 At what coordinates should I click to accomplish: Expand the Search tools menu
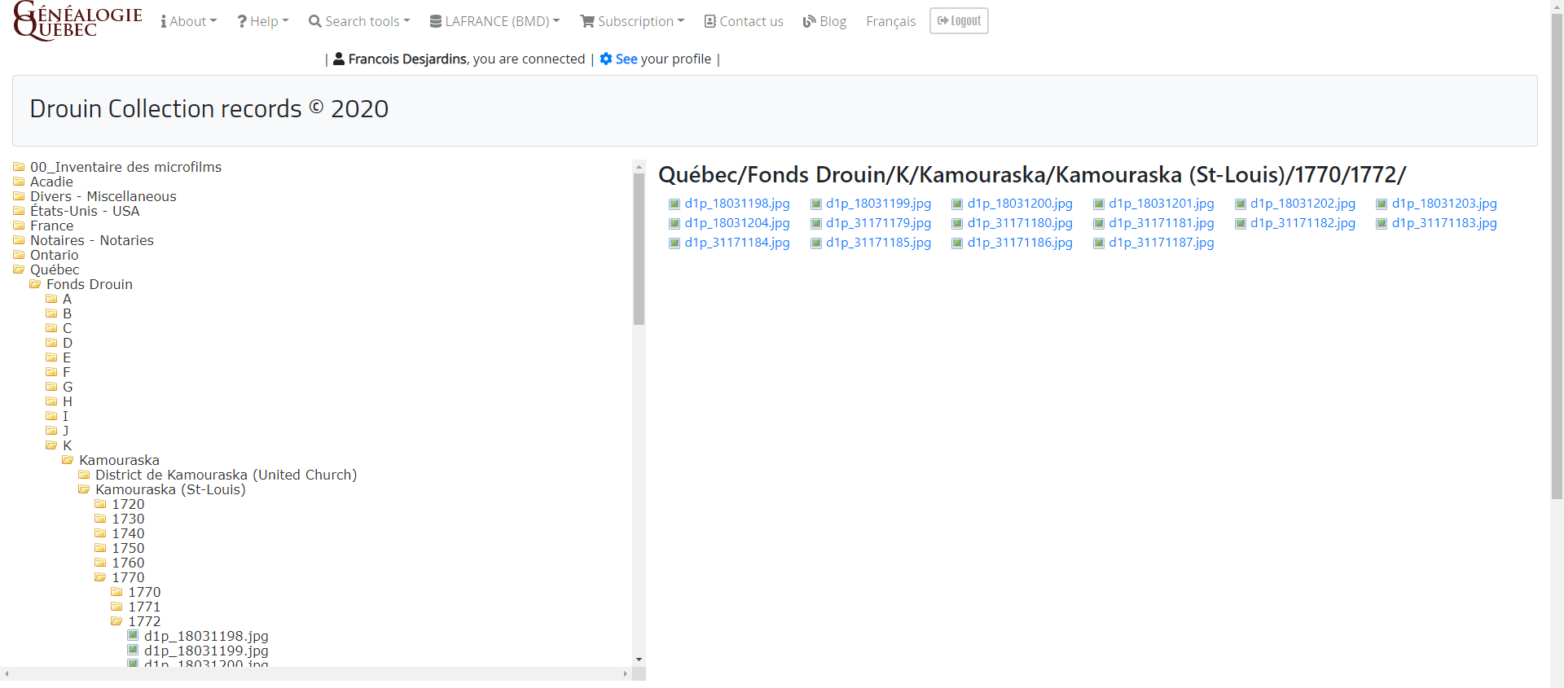tap(359, 21)
